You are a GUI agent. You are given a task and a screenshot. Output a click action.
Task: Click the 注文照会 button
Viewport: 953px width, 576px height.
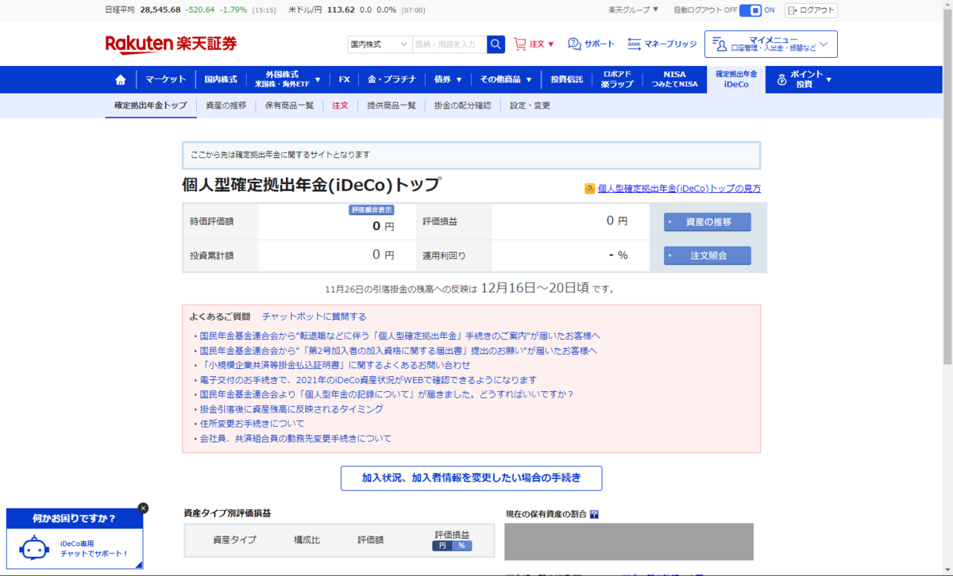pyautogui.click(x=708, y=255)
